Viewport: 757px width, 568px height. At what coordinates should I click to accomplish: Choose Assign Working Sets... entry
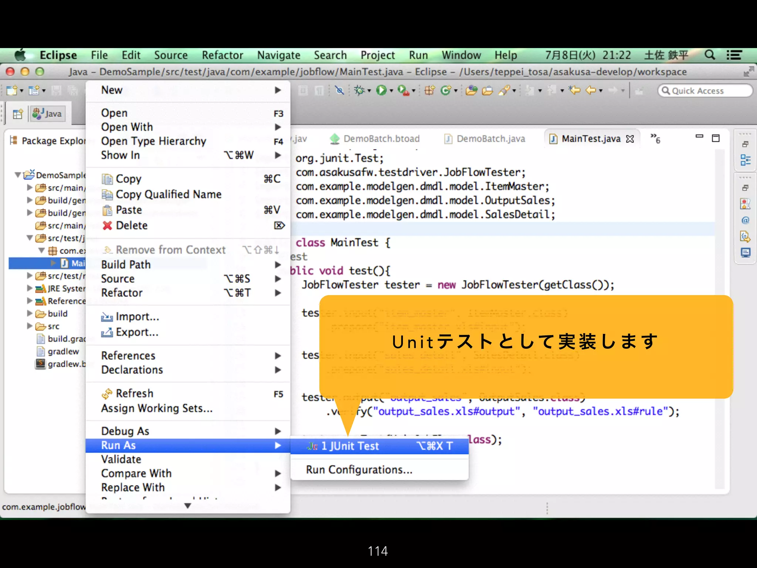tap(188, 408)
